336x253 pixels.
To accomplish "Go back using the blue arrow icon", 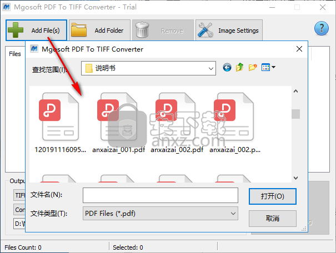I will point(227,68).
